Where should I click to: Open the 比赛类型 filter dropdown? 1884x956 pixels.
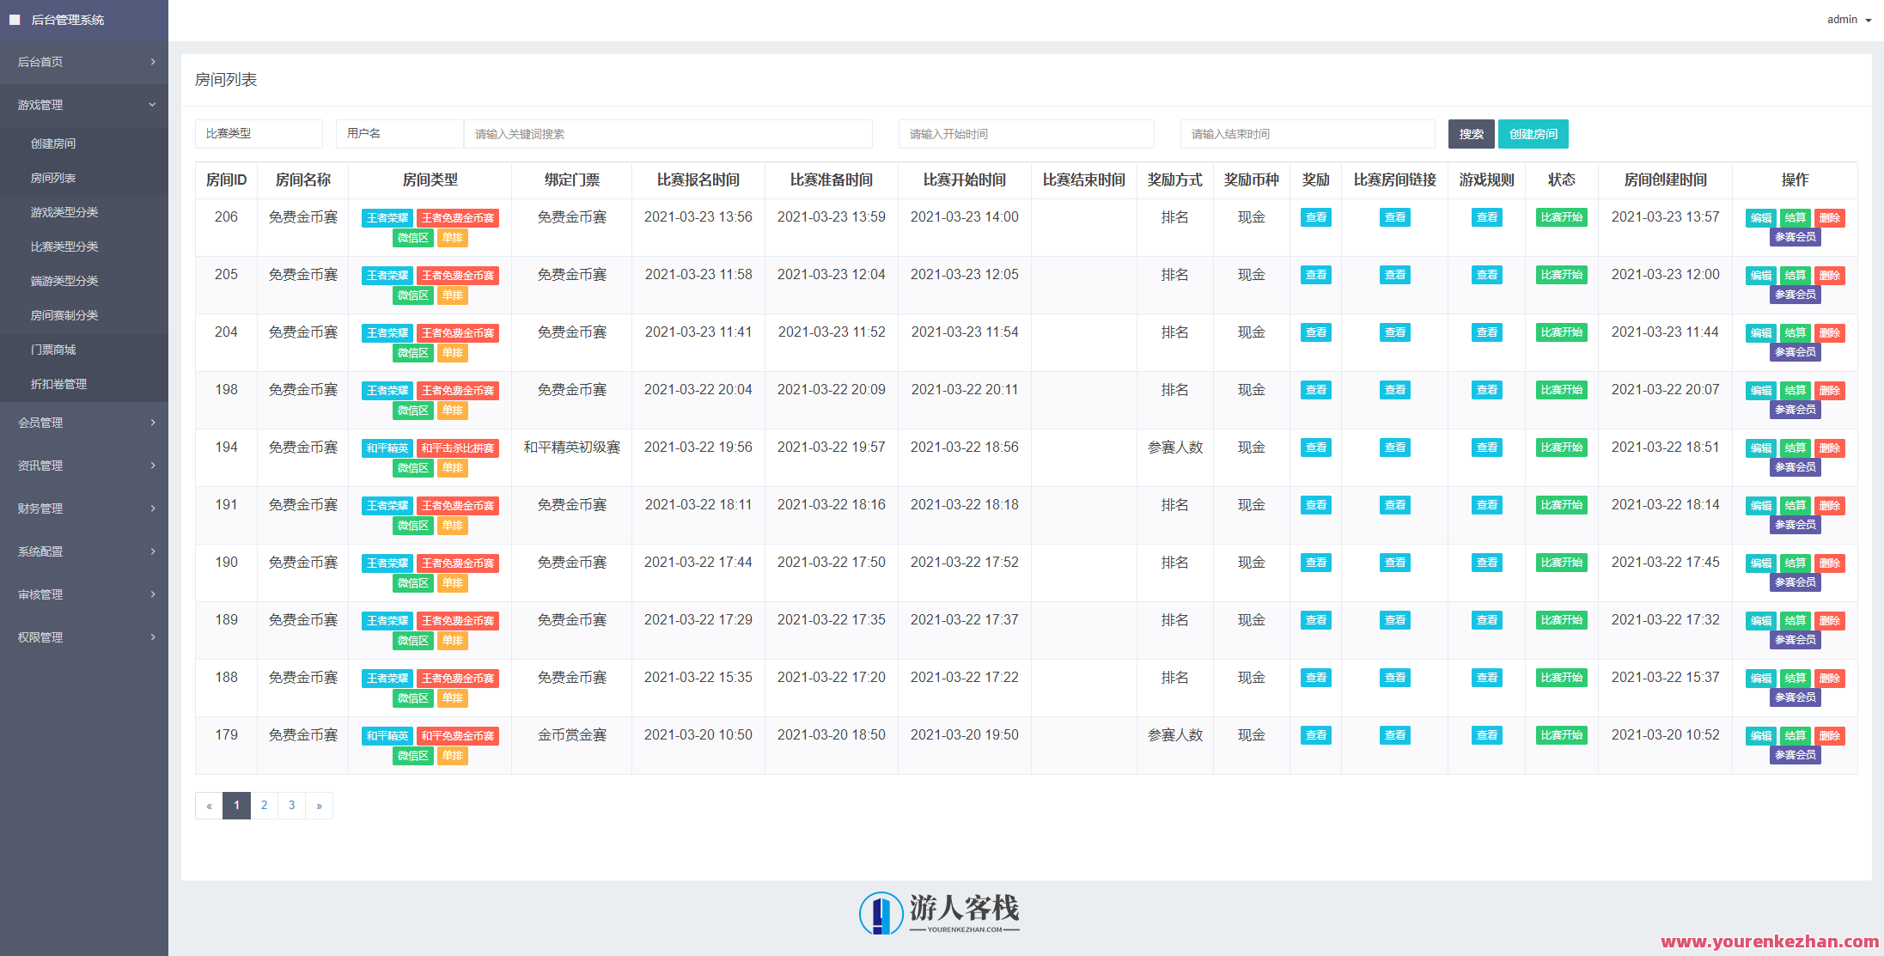[x=258, y=133]
